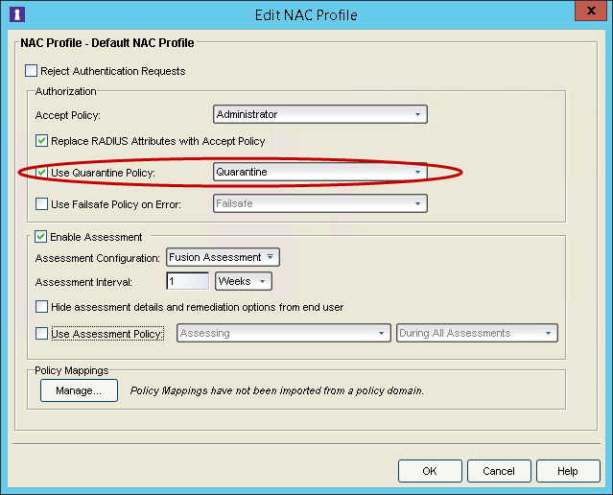Click the Manage... policy mappings button
The width and height of the screenshot is (613, 495).
(79, 390)
